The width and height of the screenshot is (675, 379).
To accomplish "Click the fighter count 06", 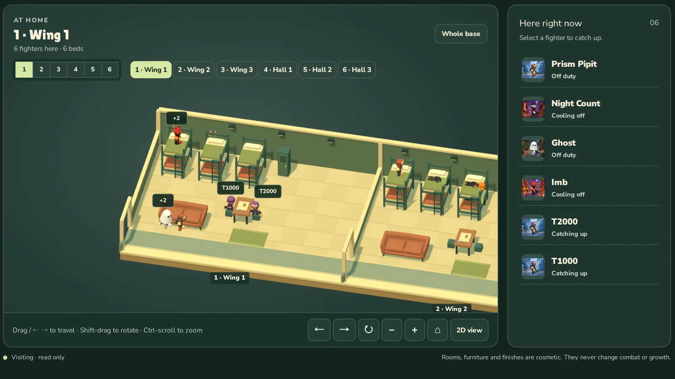I will (x=654, y=23).
